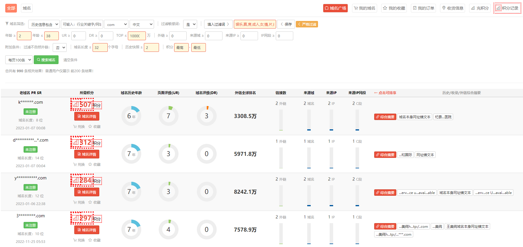
Task: Focus the minimum 年龄 input with 2
Action: pyautogui.click(x=24, y=36)
